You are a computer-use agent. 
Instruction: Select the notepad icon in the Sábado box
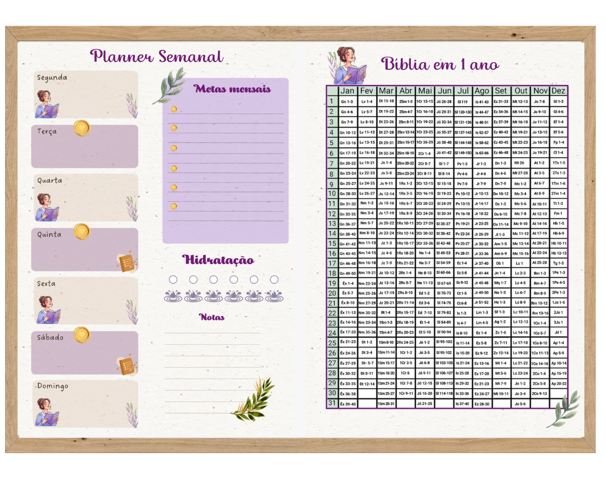point(126,366)
